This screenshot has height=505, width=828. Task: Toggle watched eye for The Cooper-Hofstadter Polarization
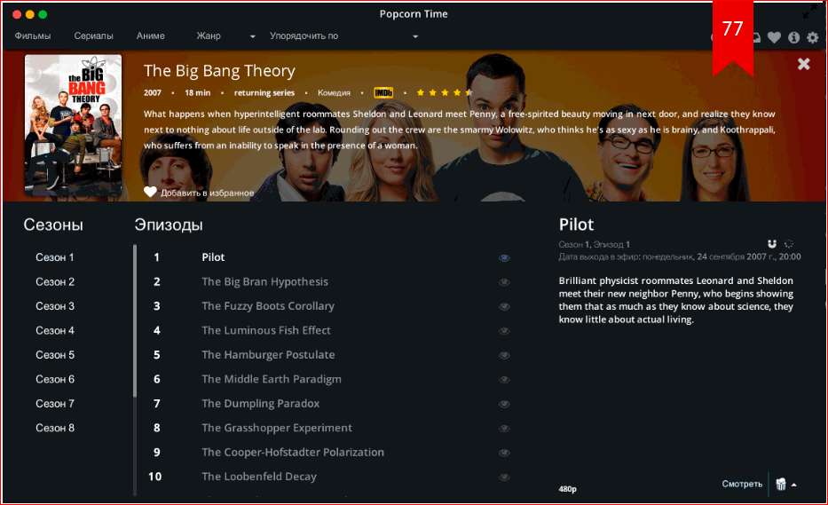(x=504, y=452)
